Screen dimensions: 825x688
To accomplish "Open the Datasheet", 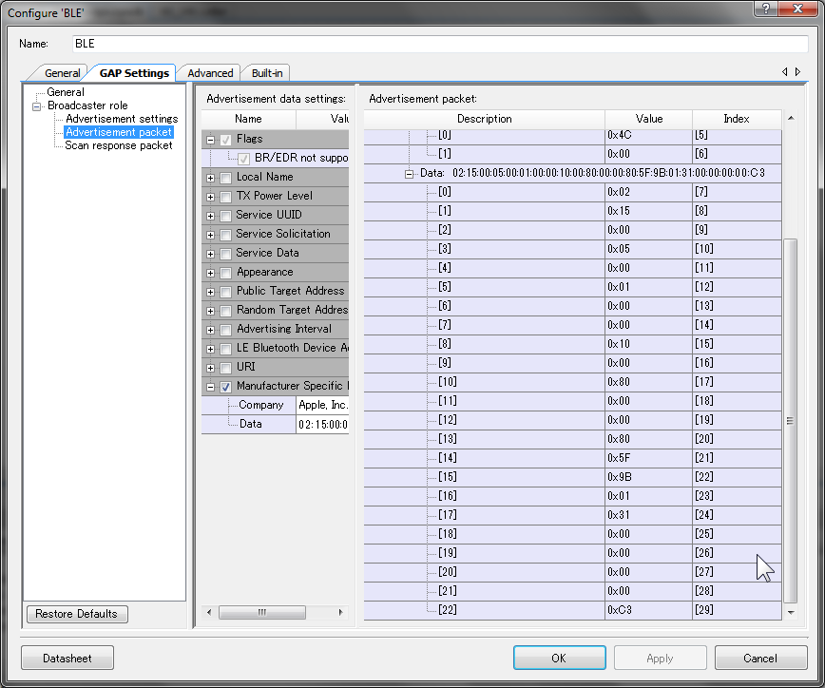I will [x=67, y=658].
